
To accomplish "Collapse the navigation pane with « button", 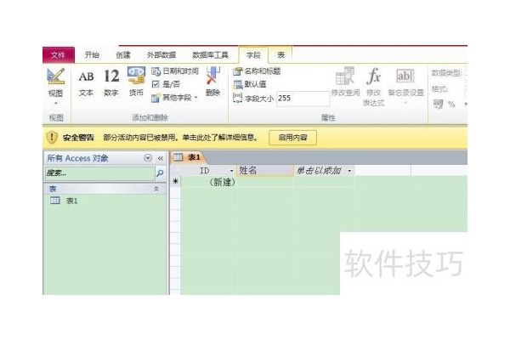I will (161, 158).
